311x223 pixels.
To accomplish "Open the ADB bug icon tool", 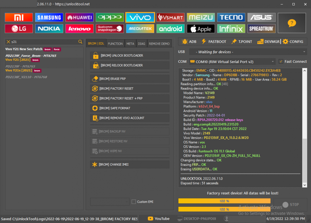I will click(x=189, y=41).
